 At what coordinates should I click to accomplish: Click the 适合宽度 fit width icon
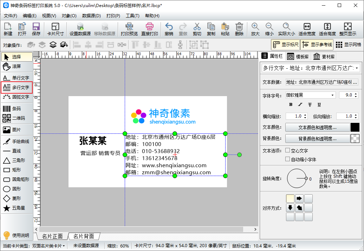(x=307, y=29)
